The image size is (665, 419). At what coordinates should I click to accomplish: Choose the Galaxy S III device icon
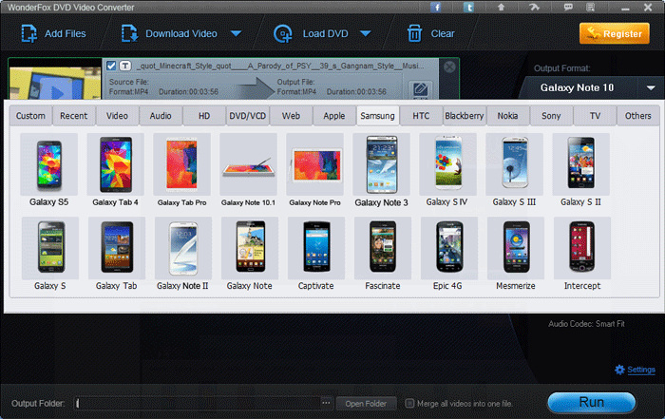514,164
